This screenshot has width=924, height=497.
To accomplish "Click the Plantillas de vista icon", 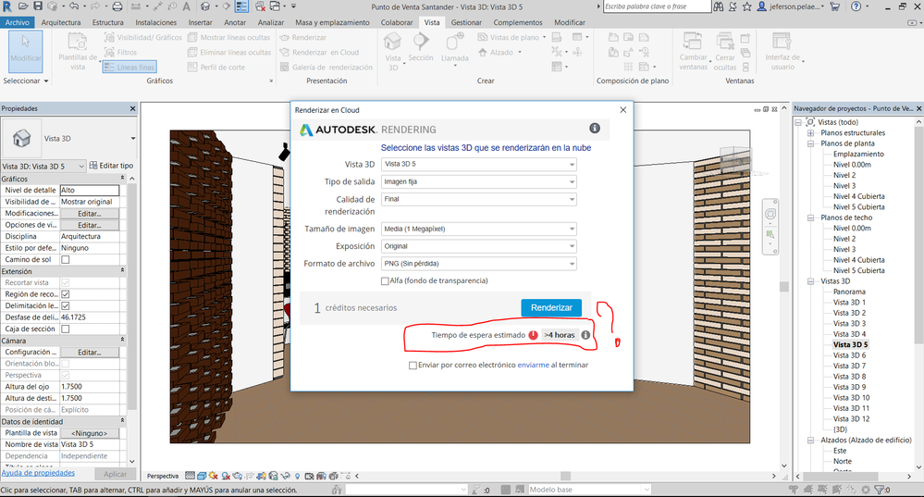I will [77, 42].
